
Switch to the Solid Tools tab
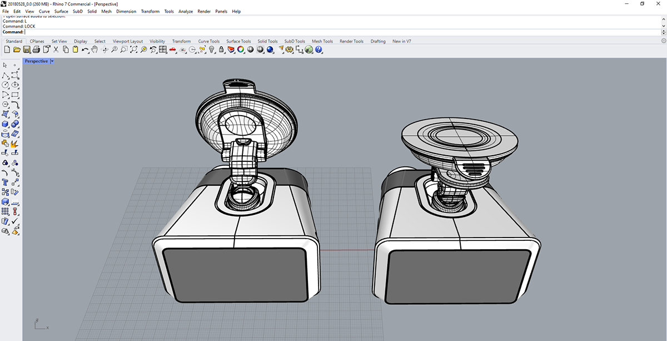click(267, 41)
